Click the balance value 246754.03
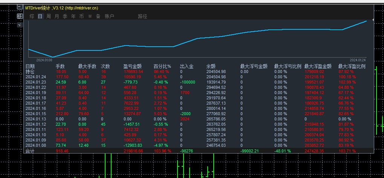 (216, 146)
